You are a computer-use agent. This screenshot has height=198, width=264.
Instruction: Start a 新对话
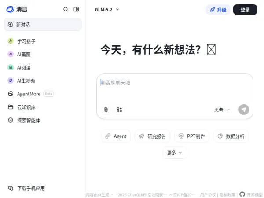pyautogui.click(x=43, y=24)
